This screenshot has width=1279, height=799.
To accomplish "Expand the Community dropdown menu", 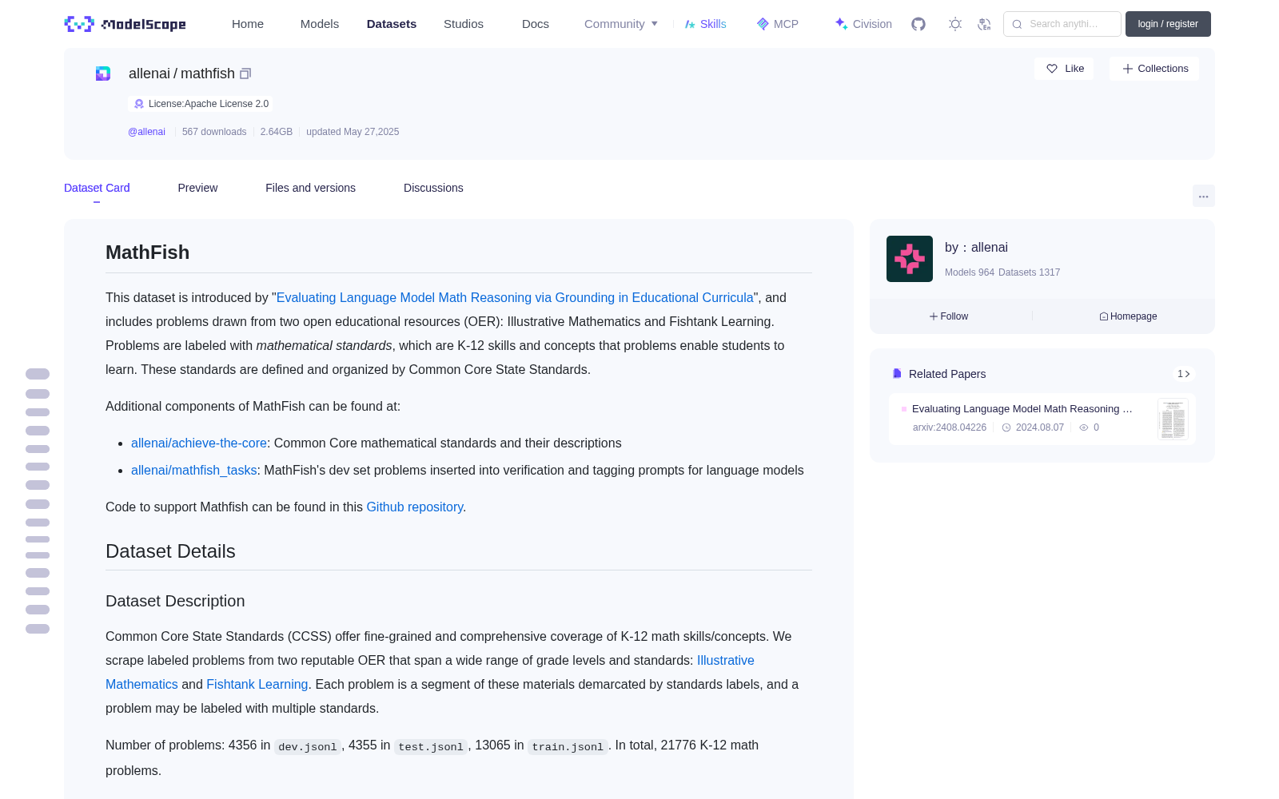I will [621, 24].
